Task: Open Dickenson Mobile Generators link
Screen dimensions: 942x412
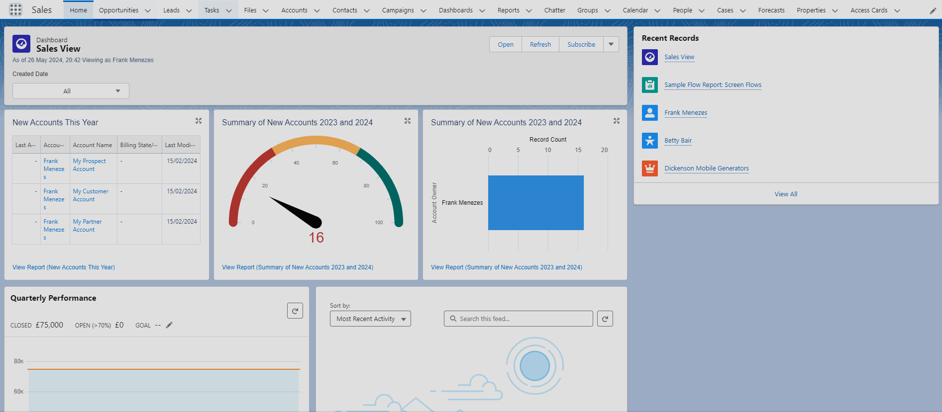Action: pos(707,168)
